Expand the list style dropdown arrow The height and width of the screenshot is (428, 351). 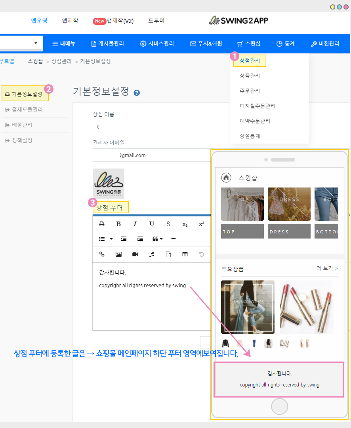point(111,239)
